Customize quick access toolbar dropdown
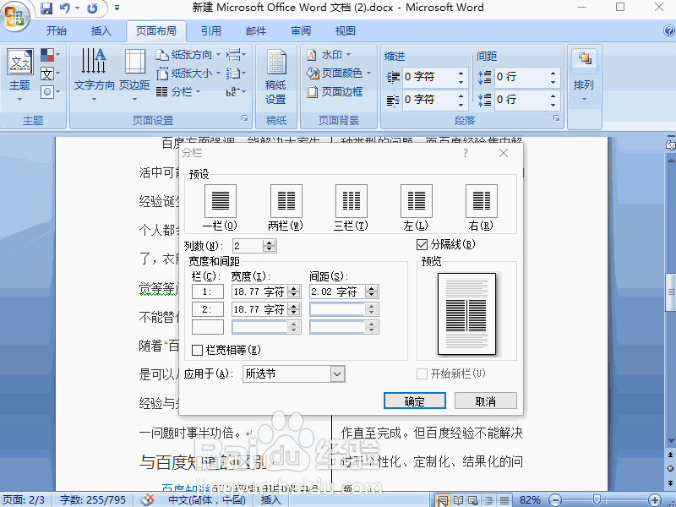The width and height of the screenshot is (676, 507). pos(117,8)
